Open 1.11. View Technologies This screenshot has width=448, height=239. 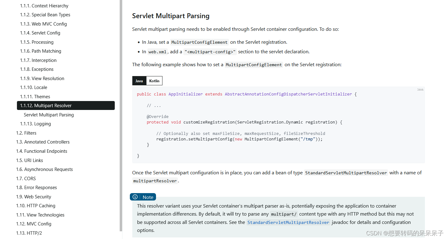(x=40, y=215)
